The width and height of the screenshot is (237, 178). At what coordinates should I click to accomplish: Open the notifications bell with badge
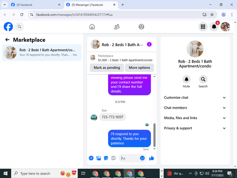[214, 27]
